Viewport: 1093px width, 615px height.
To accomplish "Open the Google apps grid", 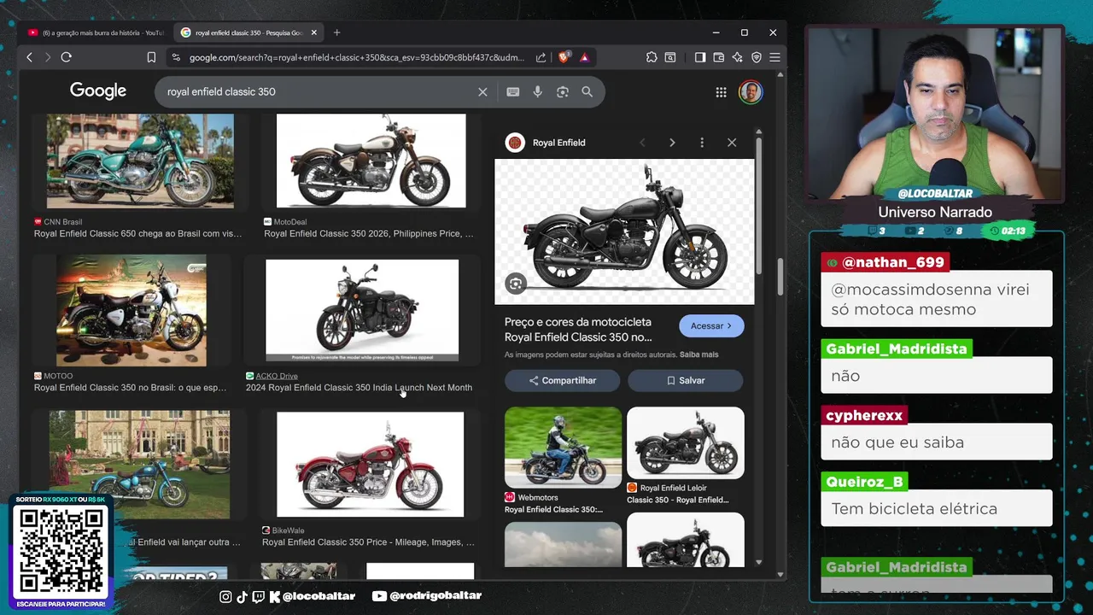I will (722, 92).
